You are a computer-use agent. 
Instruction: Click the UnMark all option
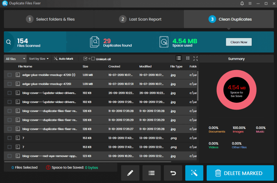(x=101, y=59)
